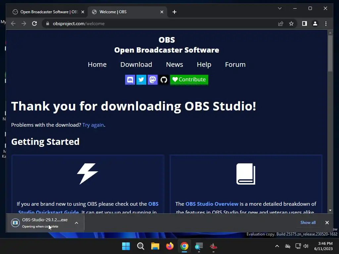
Task: Share this page via the share icon
Action: (x=281, y=23)
